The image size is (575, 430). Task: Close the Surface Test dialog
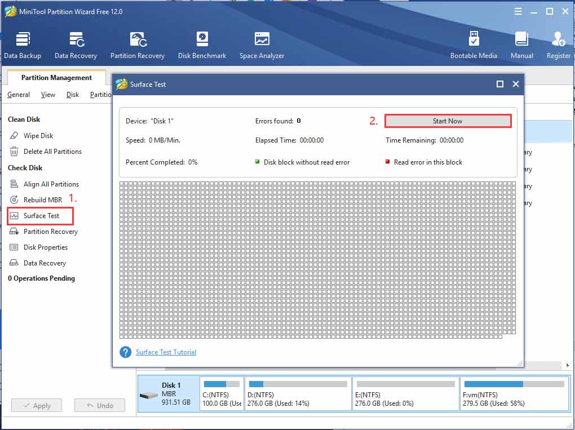[x=516, y=84]
